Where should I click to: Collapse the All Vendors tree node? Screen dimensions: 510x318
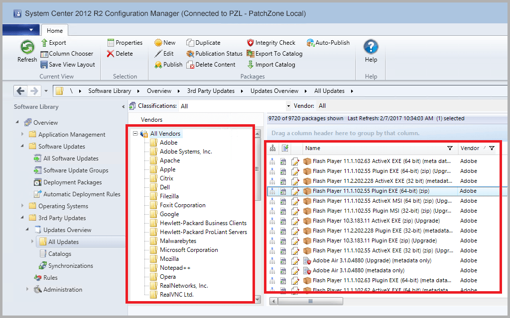135,133
